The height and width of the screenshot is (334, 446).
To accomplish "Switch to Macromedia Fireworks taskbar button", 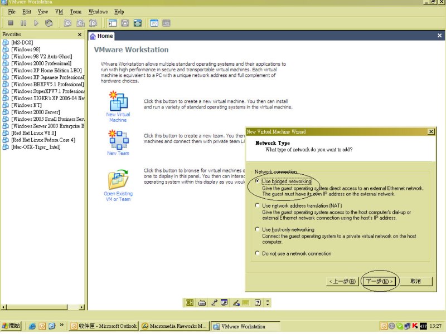I will coord(174,326).
